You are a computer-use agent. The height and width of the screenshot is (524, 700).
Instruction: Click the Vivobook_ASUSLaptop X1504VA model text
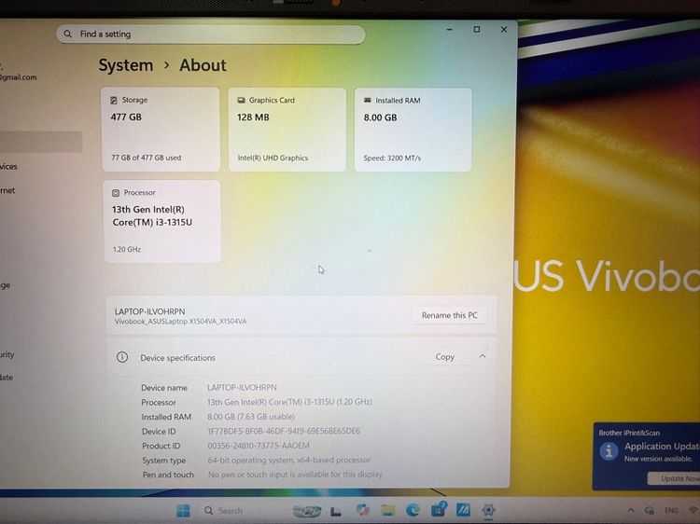point(180,321)
